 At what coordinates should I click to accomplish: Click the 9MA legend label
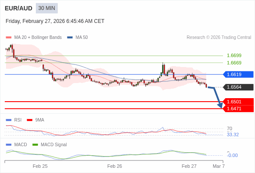40,120
